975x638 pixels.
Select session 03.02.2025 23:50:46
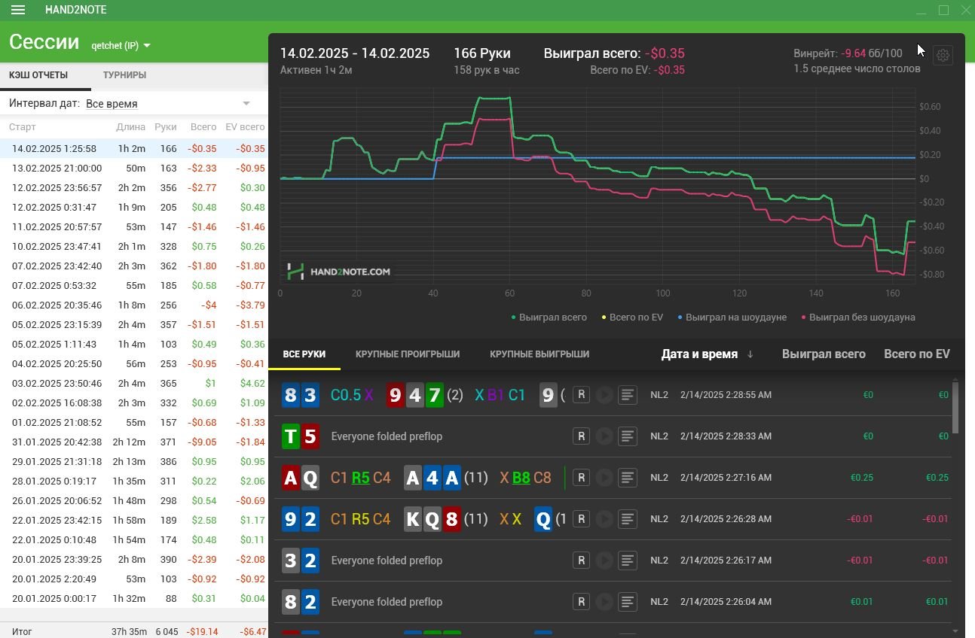(134, 384)
